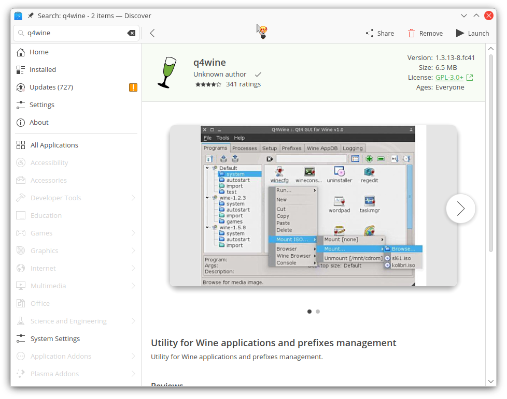Expand the Games chevron
Viewport: 507px width, 399px height.
[x=133, y=233]
